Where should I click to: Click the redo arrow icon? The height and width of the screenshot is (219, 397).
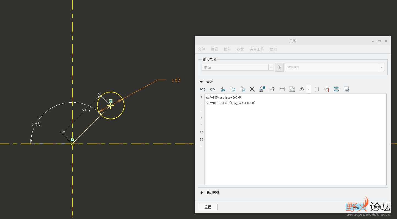click(x=213, y=89)
